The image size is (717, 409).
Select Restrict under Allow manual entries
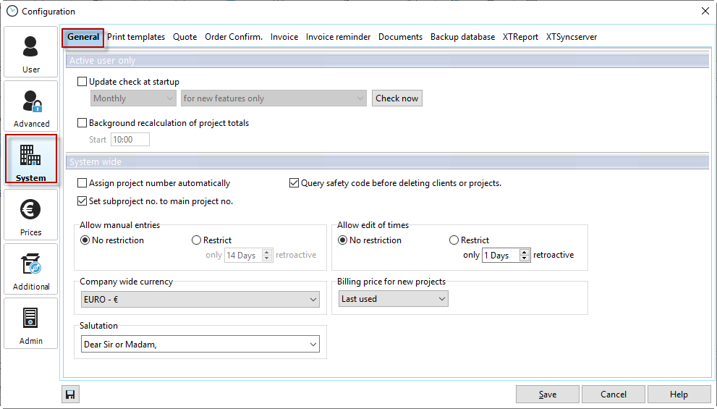pyautogui.click(x=196, y=240)
